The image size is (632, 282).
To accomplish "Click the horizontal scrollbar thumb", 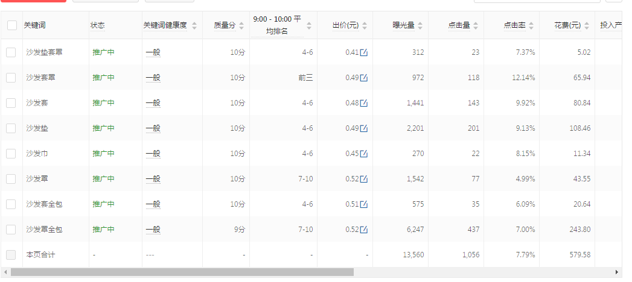I will [x=182, y=272].
